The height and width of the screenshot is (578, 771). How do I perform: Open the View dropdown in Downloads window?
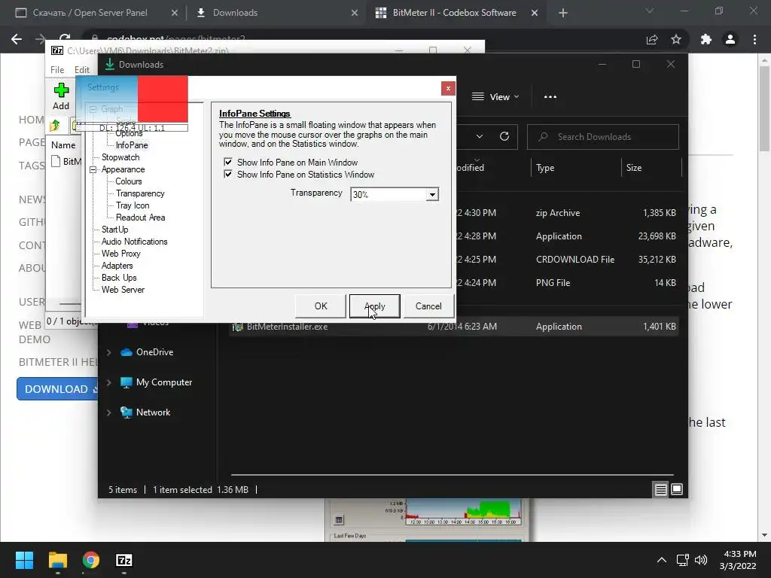pyautogui.click(x=495, y=97)
